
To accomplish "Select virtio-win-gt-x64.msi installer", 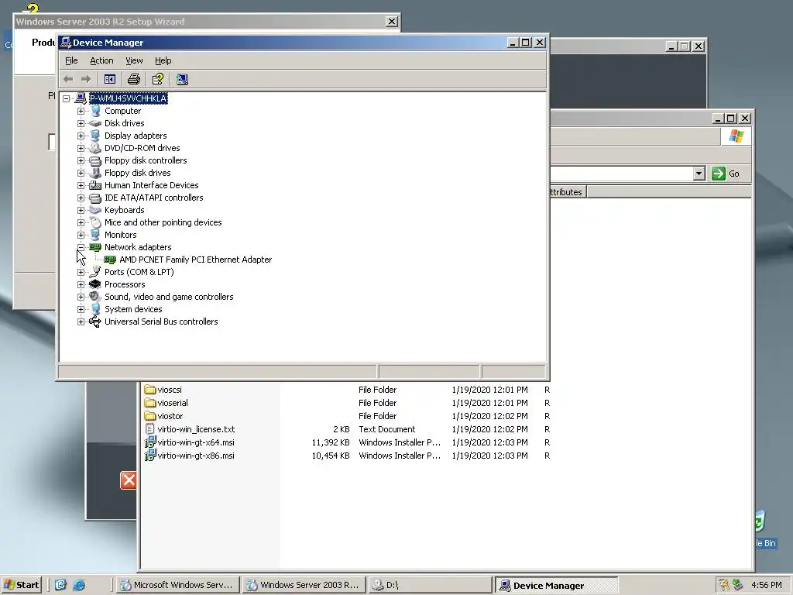I will 196,442.
